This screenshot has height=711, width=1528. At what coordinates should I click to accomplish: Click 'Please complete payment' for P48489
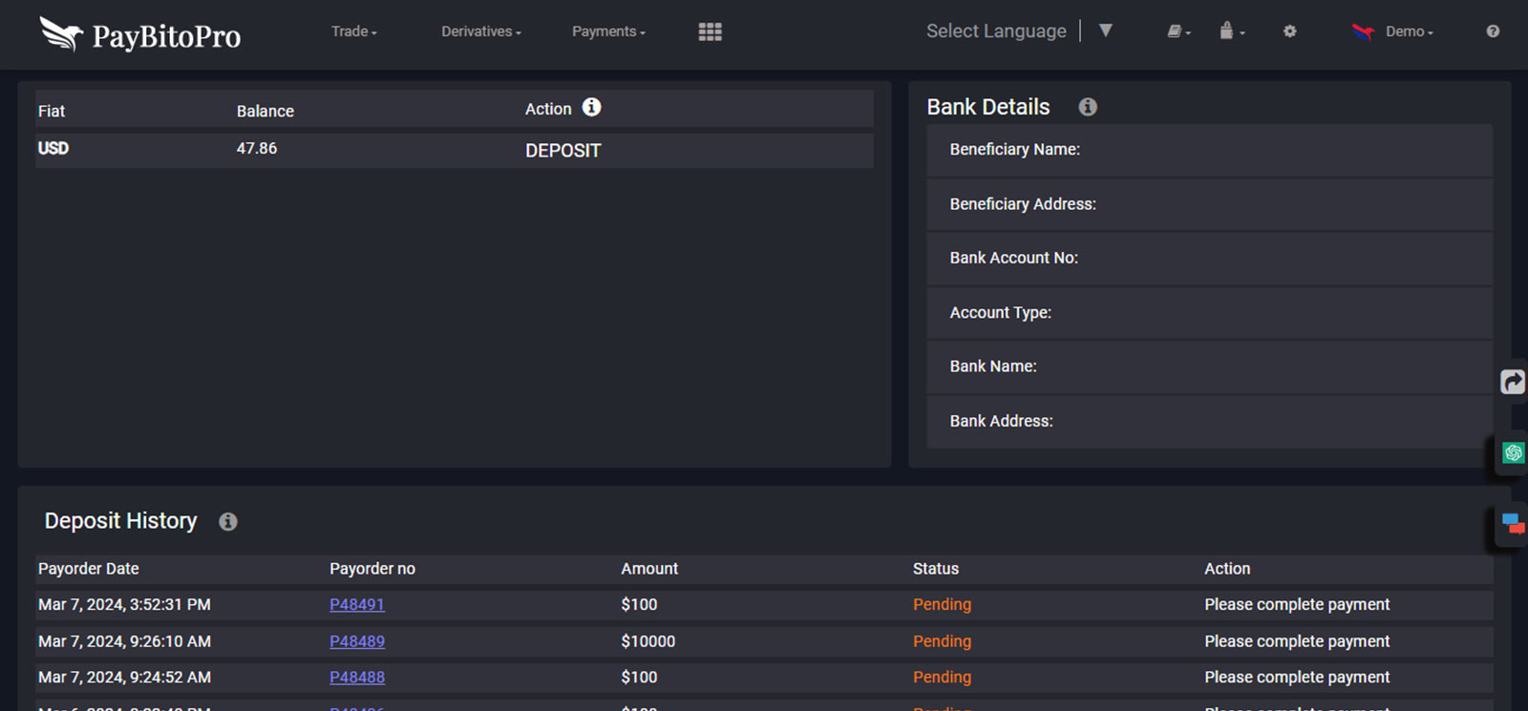pyautogui.click(x=1297, y=641)
